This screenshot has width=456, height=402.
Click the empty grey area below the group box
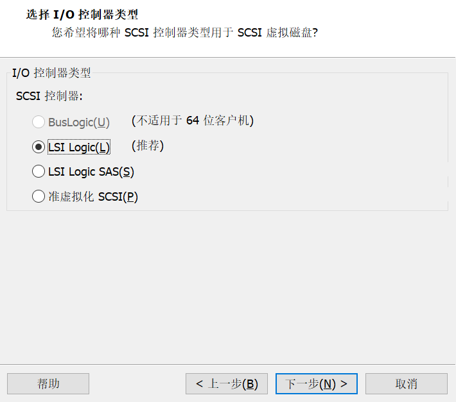click(x=228, y=289)
